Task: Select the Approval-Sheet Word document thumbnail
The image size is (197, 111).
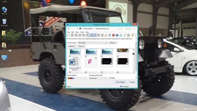Action: [x=75, y=63]
